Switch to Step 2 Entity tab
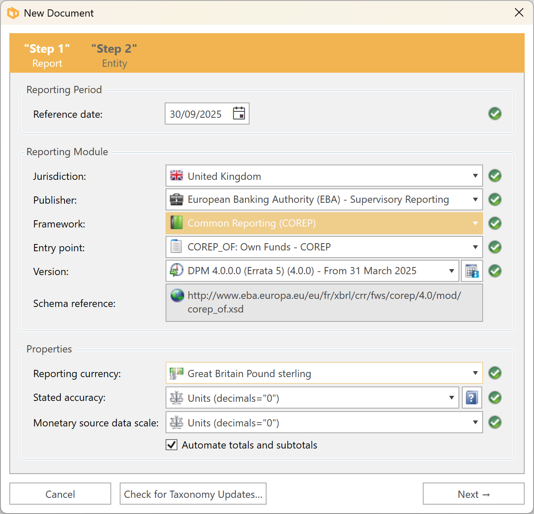Image resolution: width=534 pixels, height=514 pixels. pyautogui.click(x=114, y=55)
